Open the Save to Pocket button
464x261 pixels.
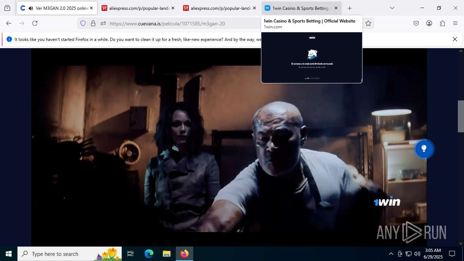[416, 23]
